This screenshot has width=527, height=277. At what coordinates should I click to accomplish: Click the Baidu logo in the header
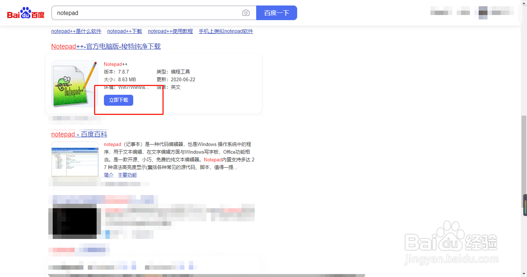pyautogui.click(x=26, y=13)
